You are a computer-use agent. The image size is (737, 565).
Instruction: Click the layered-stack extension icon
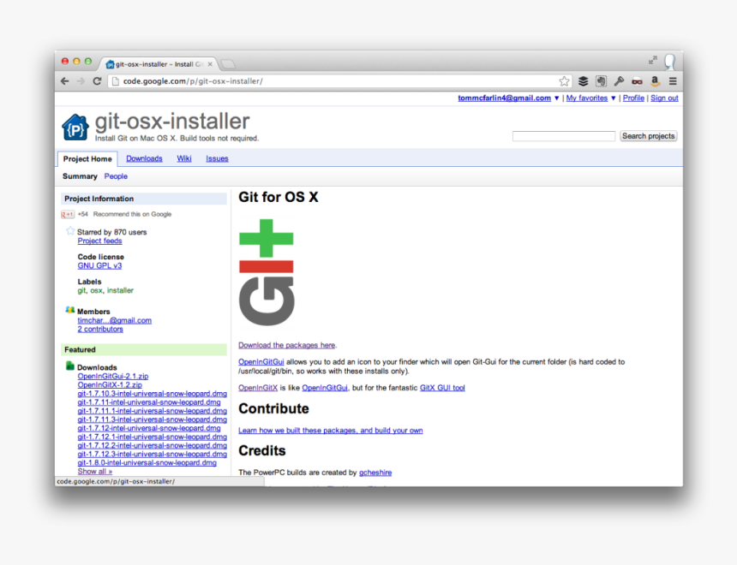coord(583,80)
